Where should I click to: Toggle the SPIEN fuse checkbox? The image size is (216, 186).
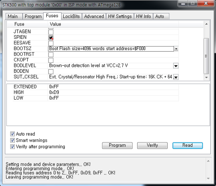point(51,38)
